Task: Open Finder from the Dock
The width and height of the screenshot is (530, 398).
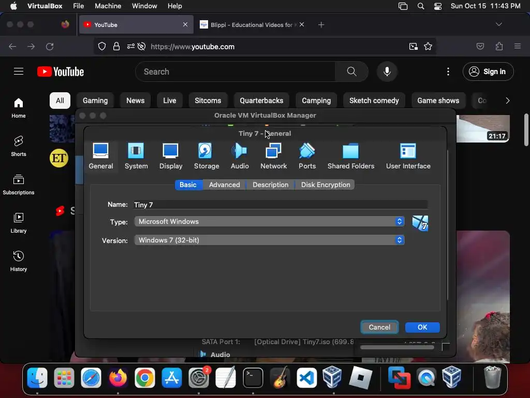Action: coord(37,378)
